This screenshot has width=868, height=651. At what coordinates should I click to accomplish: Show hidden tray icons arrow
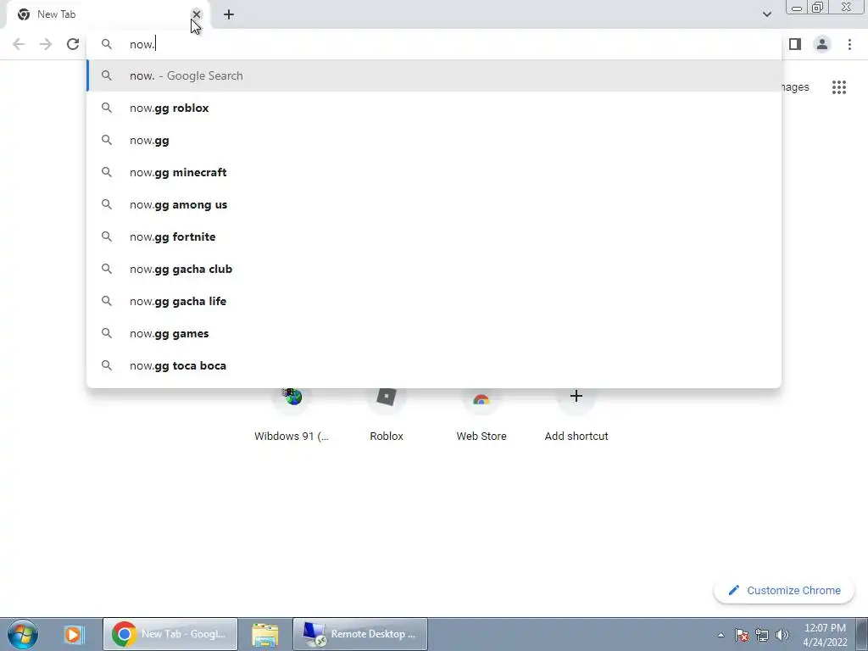point(721,635)
